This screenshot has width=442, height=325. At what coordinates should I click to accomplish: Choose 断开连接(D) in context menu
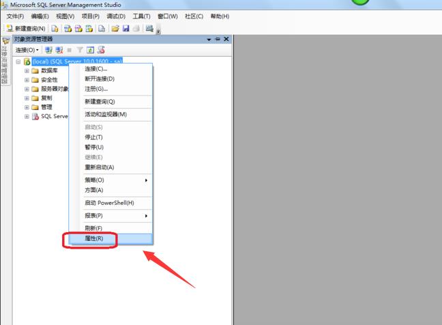click(110, 79)
